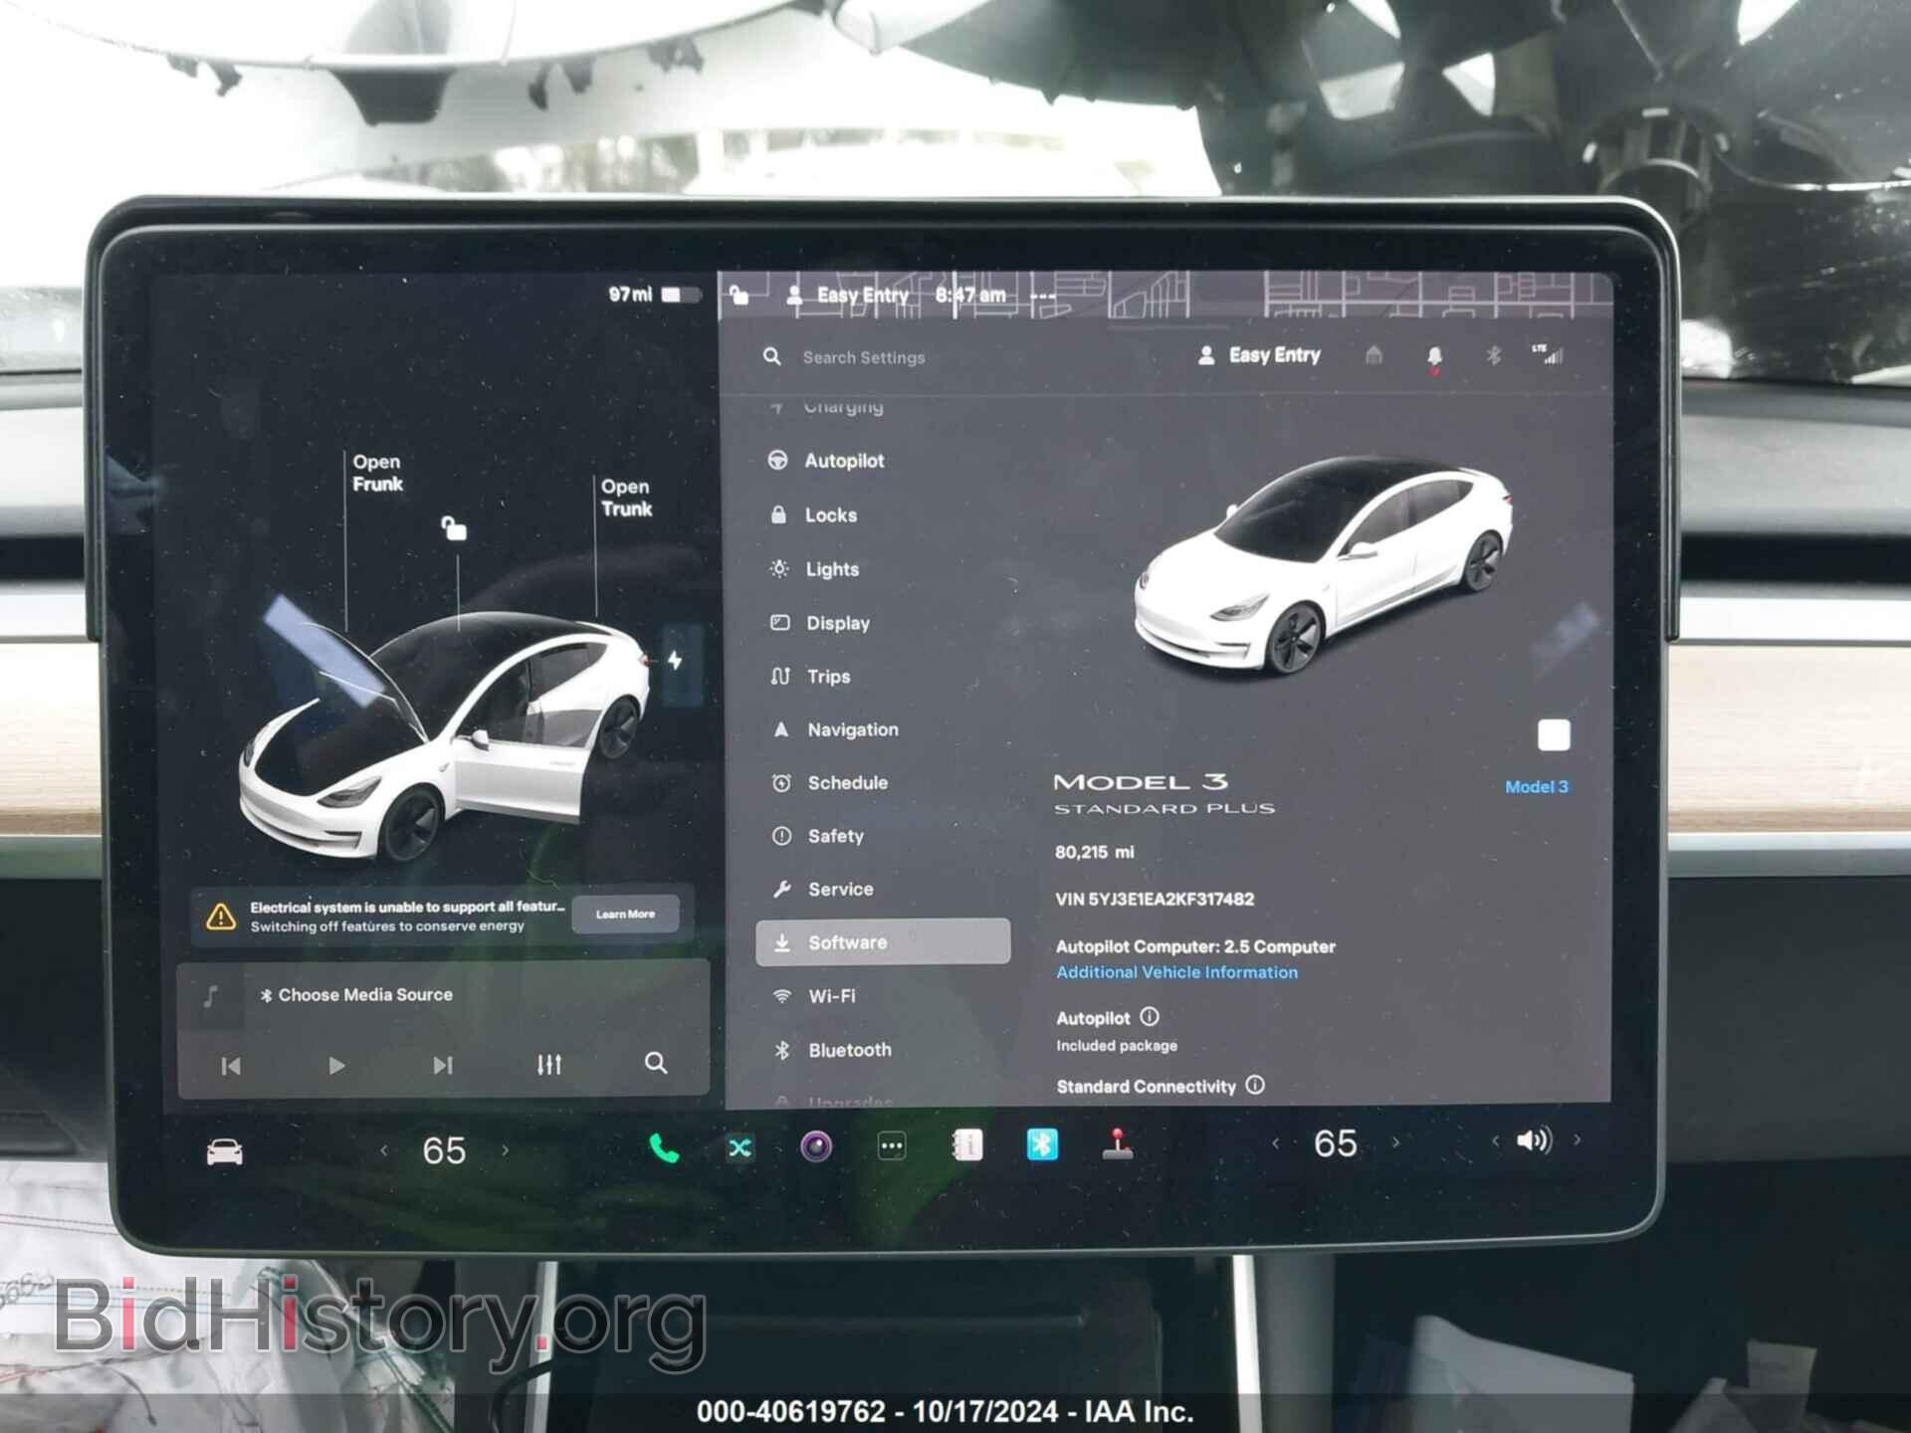Screen dimensions: 1911x1433
Task: Increase driver temperature with right arrow
Action: tap(506, 1150)
